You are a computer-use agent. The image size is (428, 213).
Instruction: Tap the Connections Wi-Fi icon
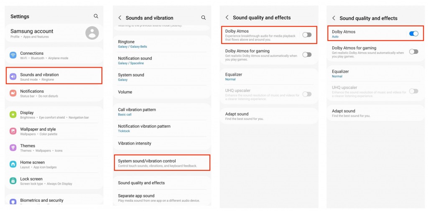13,55
